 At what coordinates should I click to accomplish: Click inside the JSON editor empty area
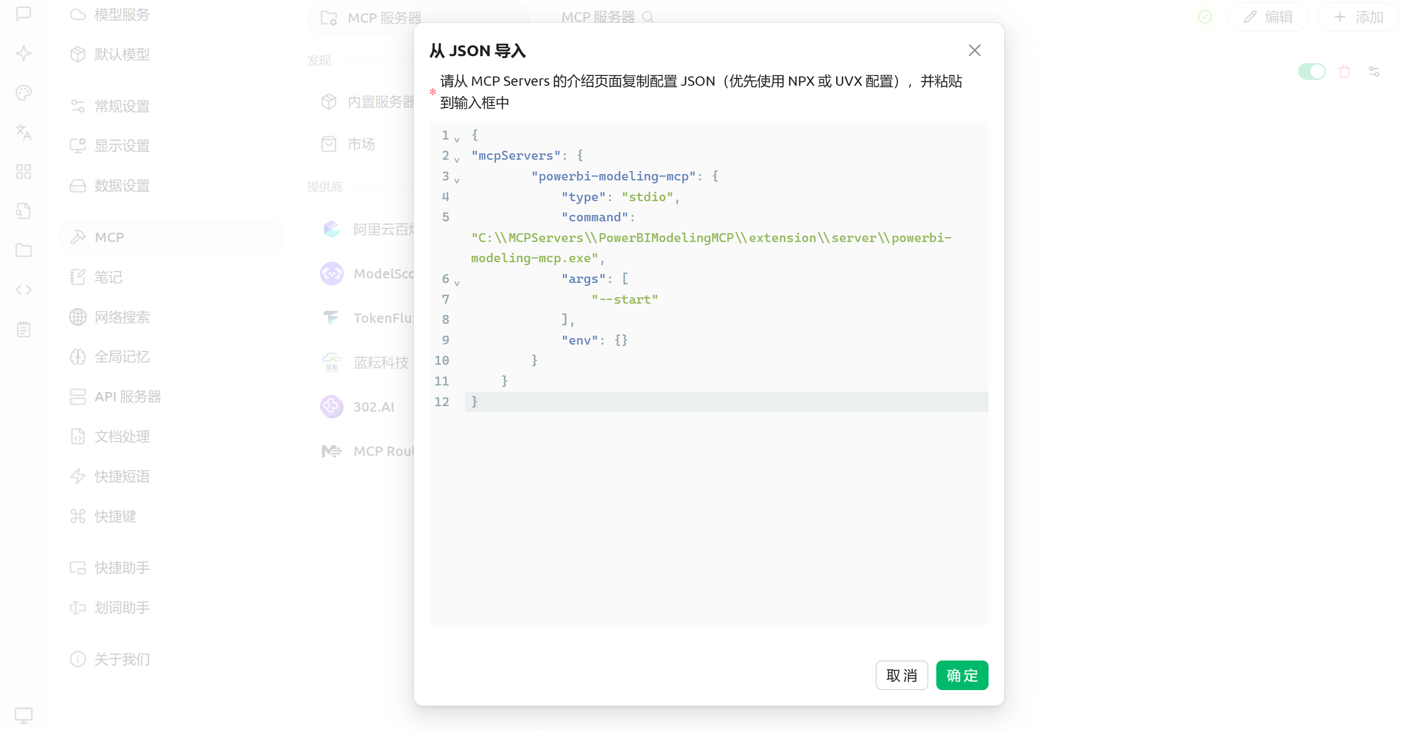point(708,518)
